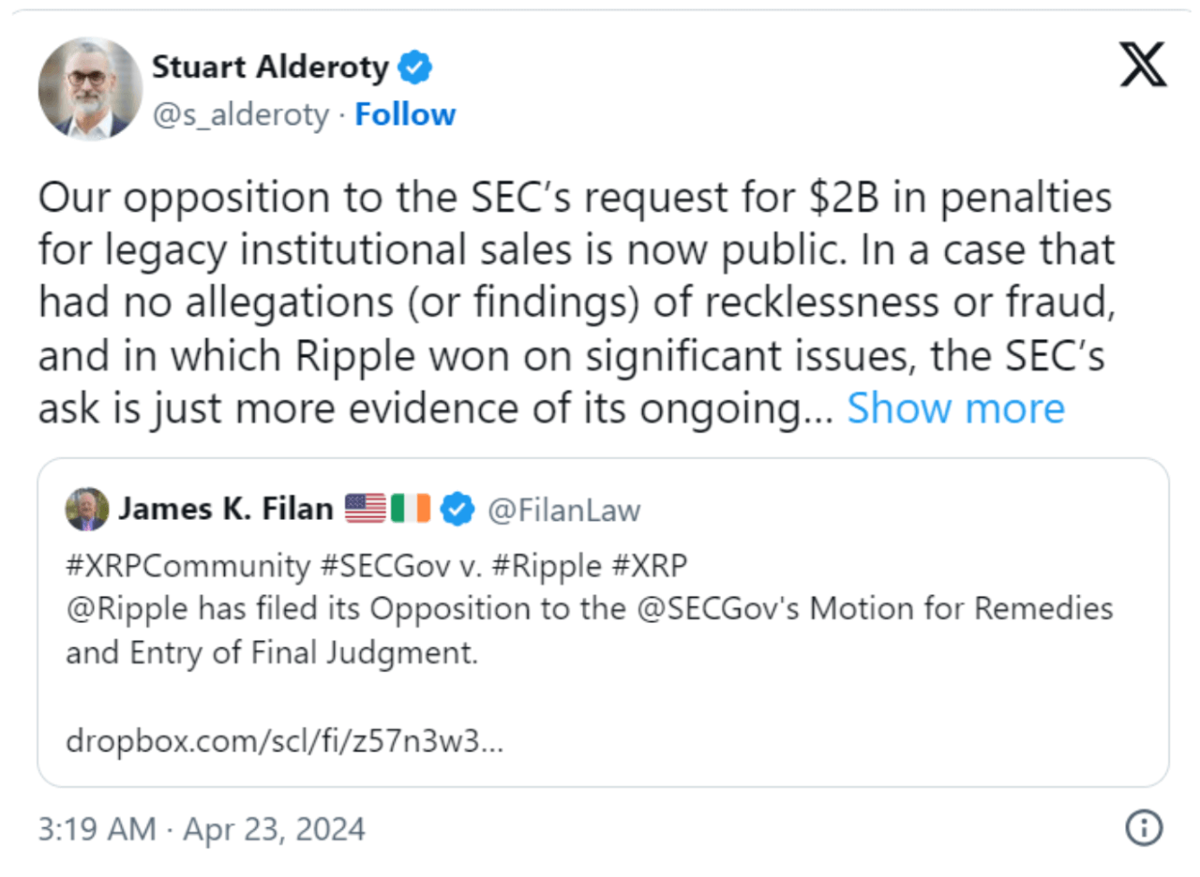Go to the @FilanLaw handle

pyautogui.click(x=565, y=509)
